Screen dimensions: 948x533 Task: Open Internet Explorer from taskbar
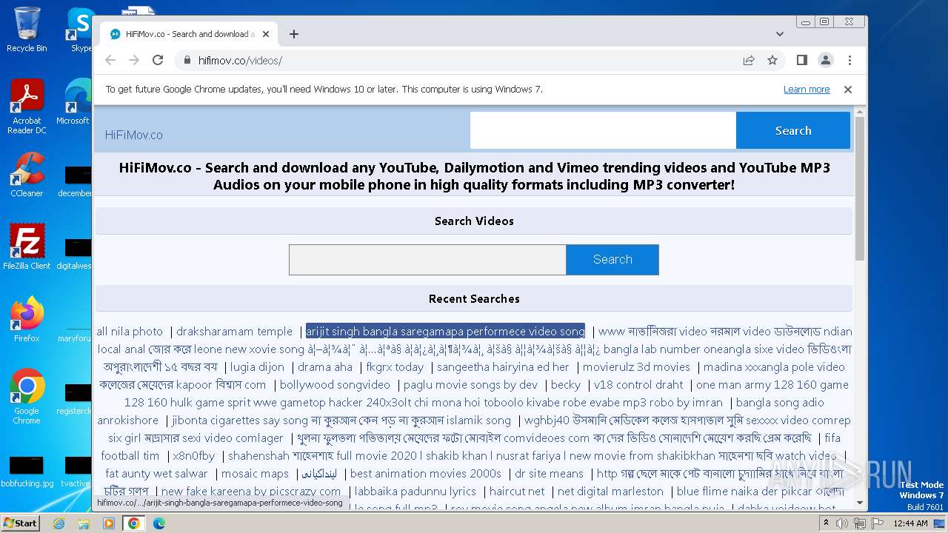tap(59, 523)
